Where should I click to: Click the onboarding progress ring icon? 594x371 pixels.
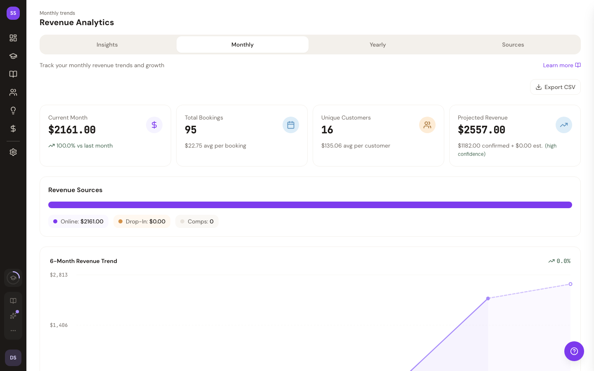point(13,278)
